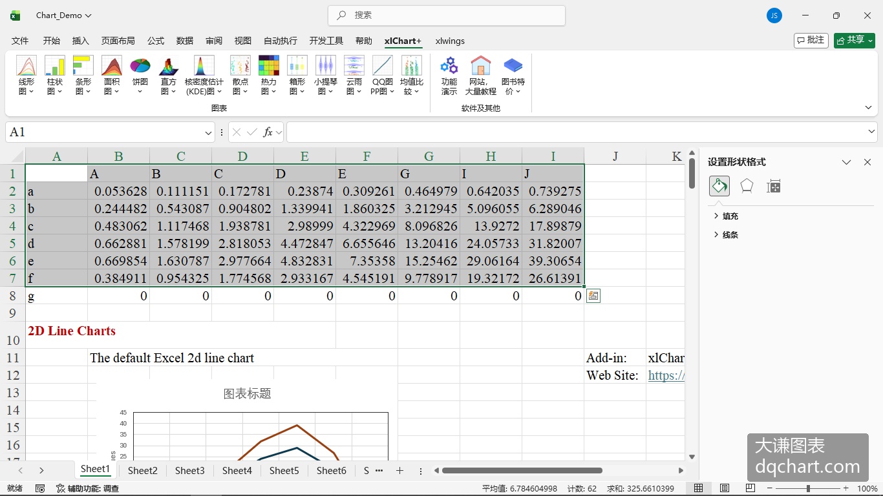Open the 条形图 bar chart gallery

click(x=83, y=76)
